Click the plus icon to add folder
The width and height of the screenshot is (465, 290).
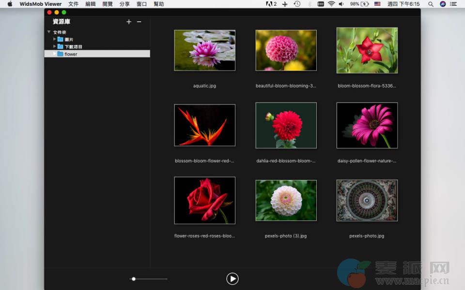[x=129, y=22]
